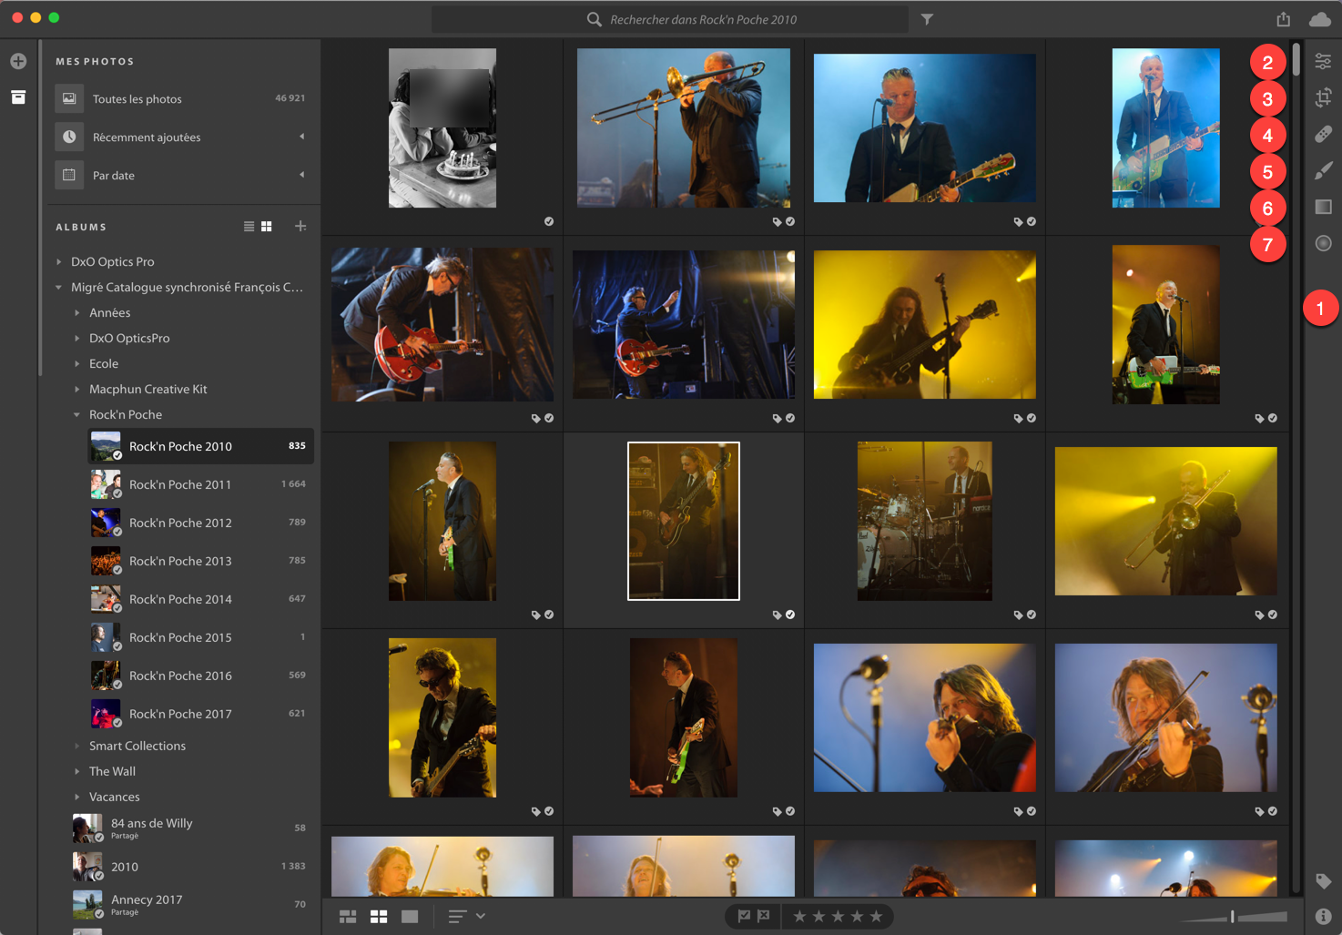Open the Info panel icon
The width and height of the screenshot is (1342, 935).
(1323, 916)
